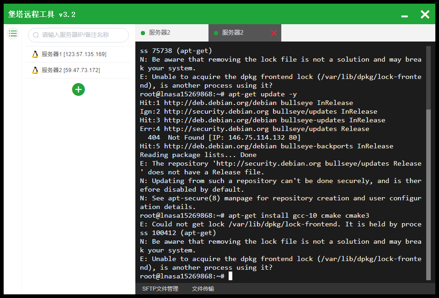Click the penguin icon of 服务器2
This screenshot has height=298, width=439.
pos(35,70)
